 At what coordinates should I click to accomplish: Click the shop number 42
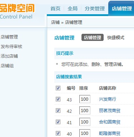pos(69,111)
